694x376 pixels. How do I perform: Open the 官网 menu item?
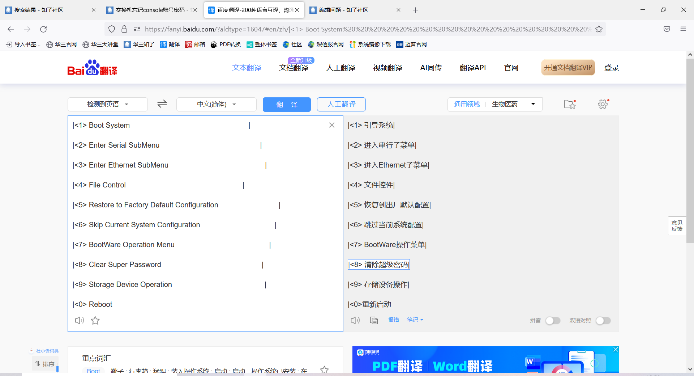click(511, 68)
